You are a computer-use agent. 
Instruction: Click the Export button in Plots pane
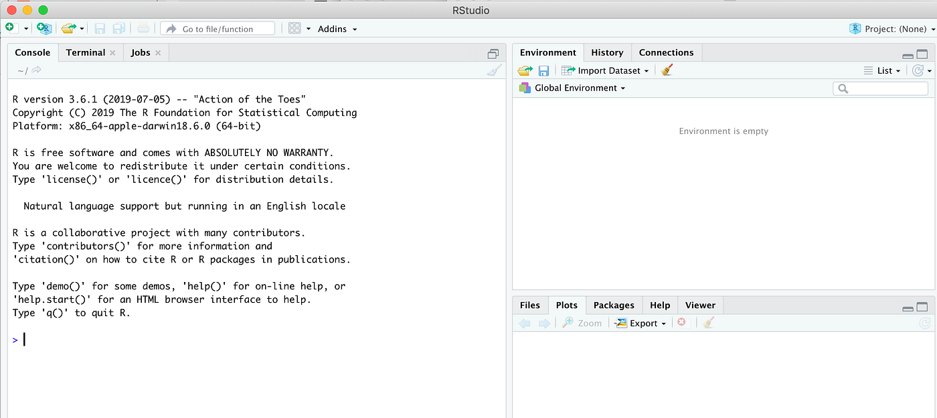640,322
